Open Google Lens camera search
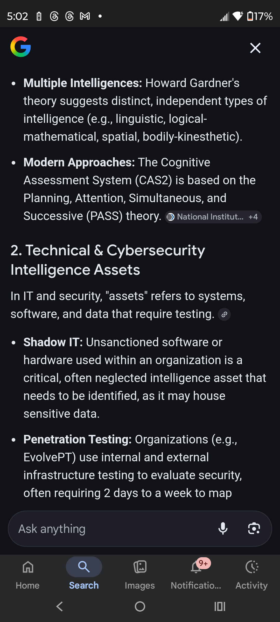 click(254, 528)
